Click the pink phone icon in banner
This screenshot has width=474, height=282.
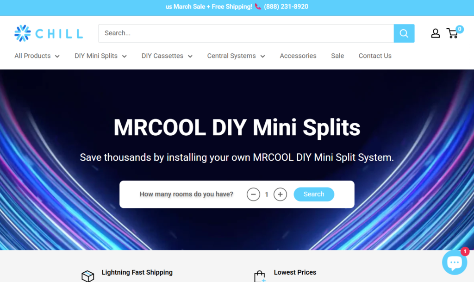[258, 6]
